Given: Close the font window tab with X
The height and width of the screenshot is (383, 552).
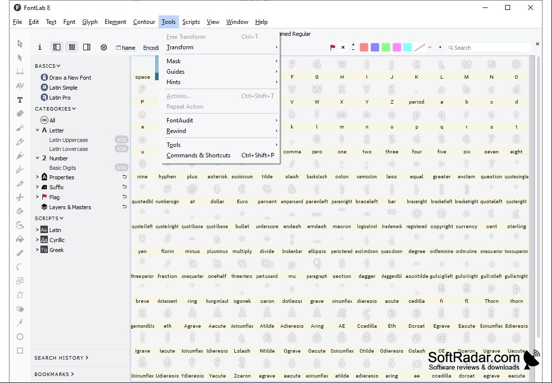Looking at the screenshot, I should 537,44.
